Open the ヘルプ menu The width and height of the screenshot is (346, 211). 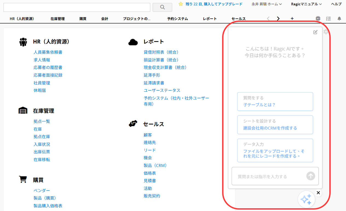tap(336, 4)
